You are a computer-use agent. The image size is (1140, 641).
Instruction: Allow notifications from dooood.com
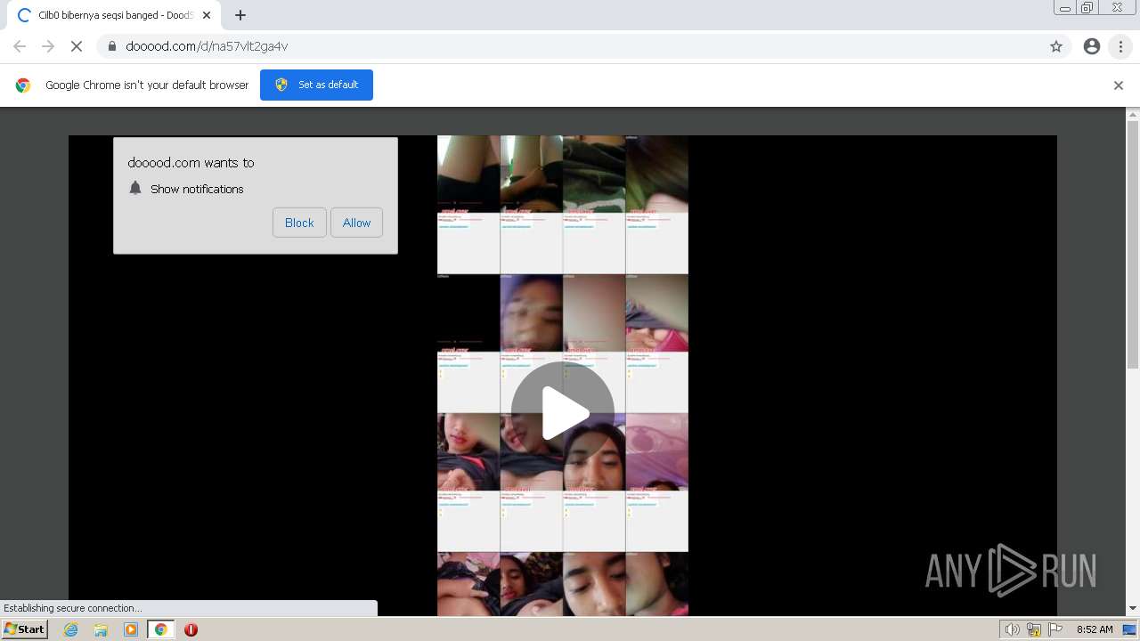[x=356, y=223]
